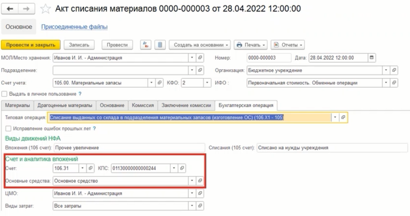Enable the Выдать в личное пользование checkbox

4,93
